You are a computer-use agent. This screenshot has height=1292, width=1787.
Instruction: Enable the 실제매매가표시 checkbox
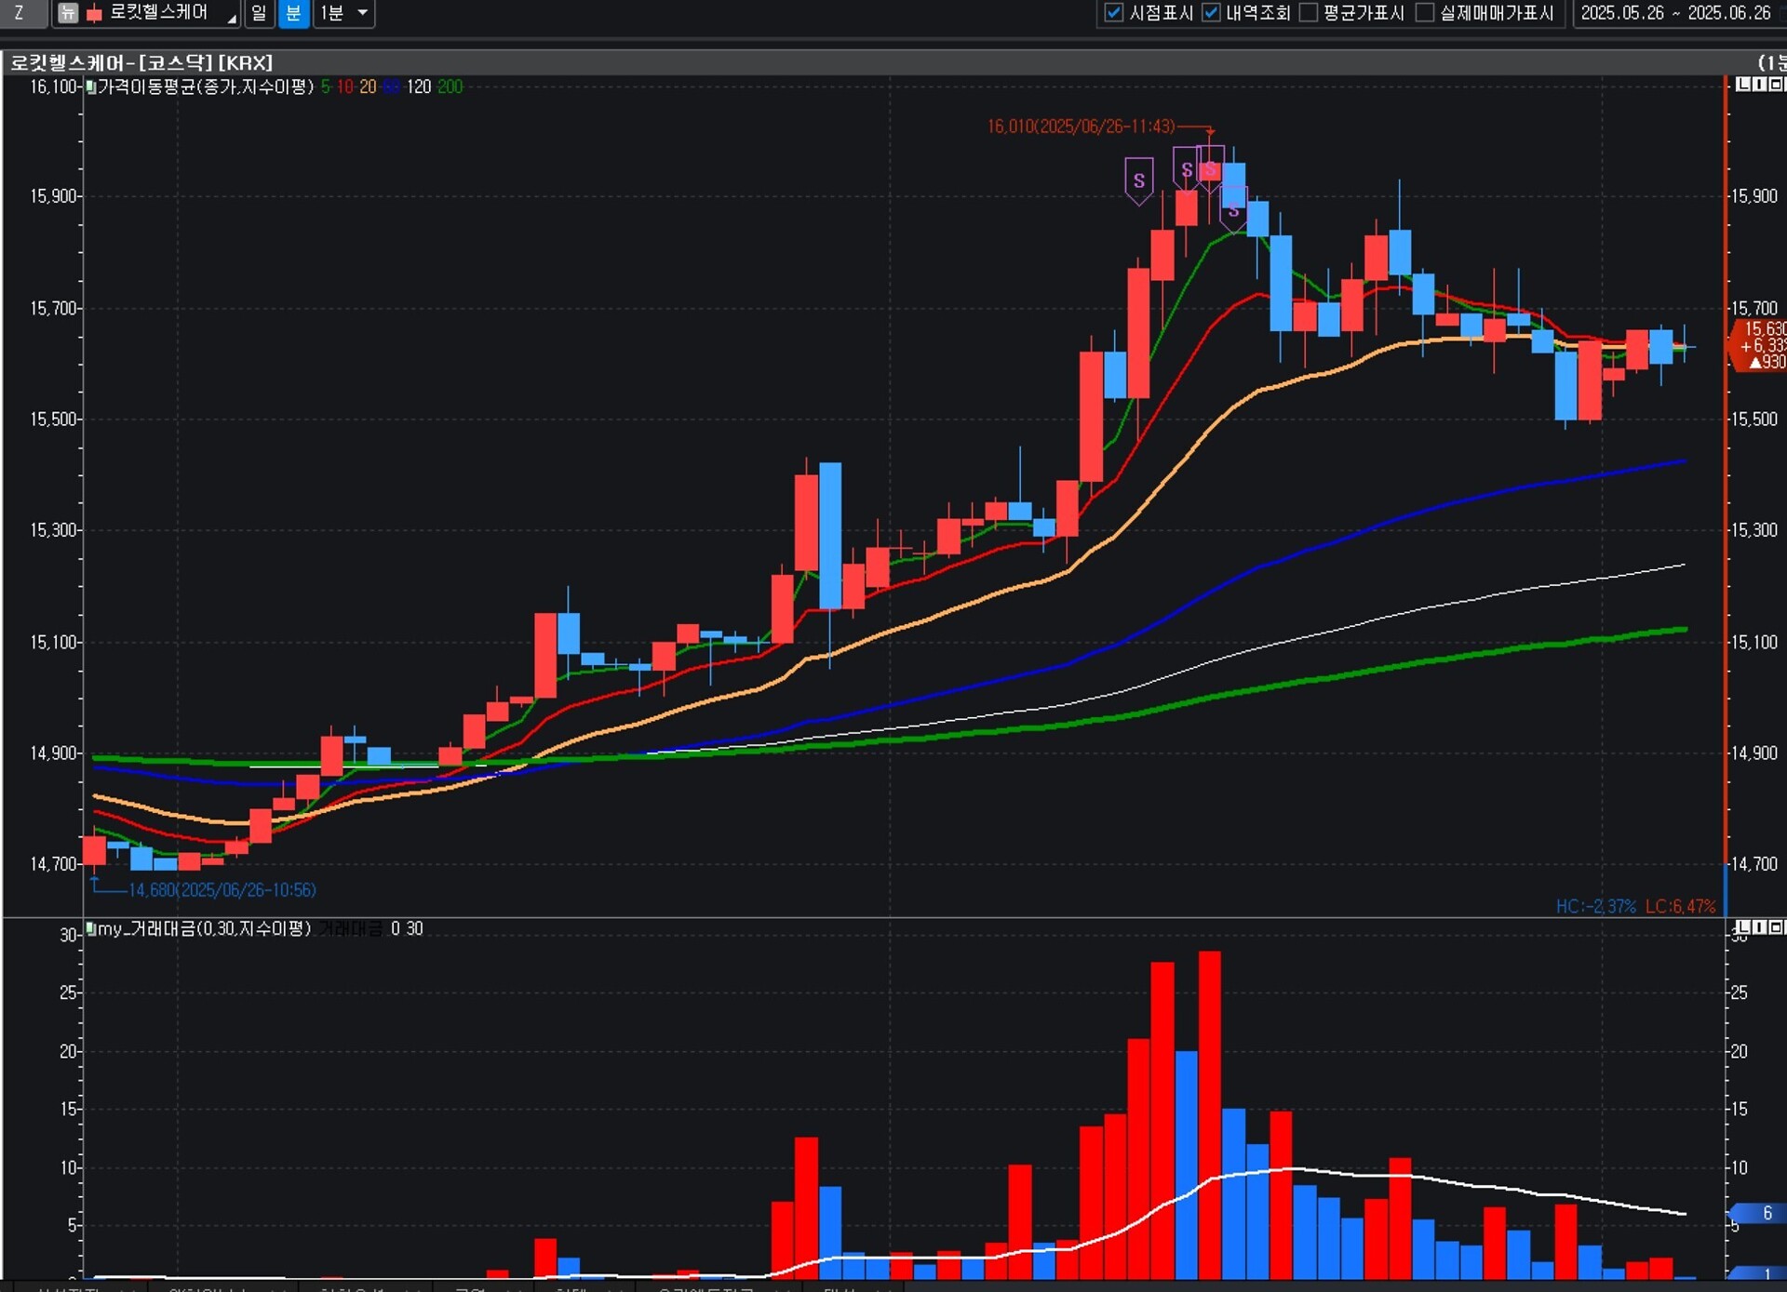coord(1424,13)
